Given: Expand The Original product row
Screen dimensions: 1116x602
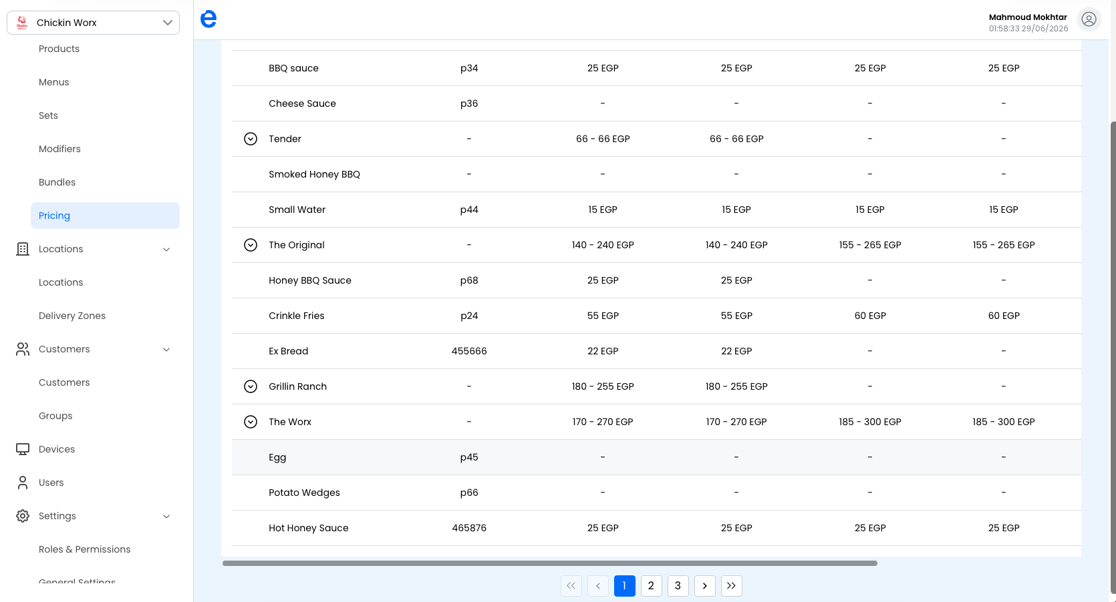Looking at the screenshot, I should point(251,245).
